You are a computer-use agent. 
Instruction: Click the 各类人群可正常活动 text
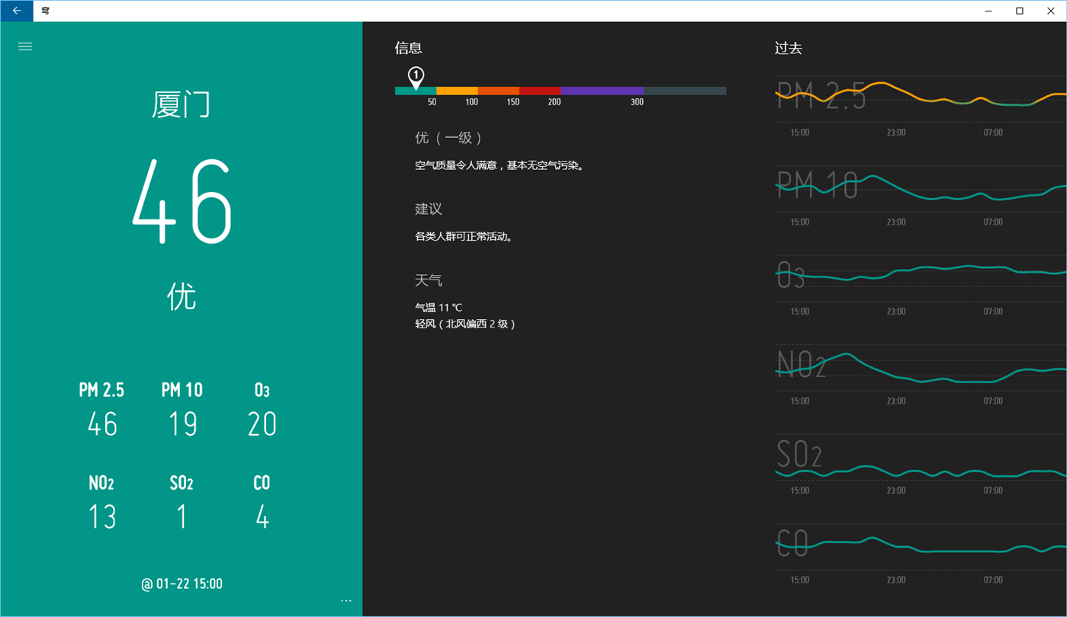pos(465,237)
